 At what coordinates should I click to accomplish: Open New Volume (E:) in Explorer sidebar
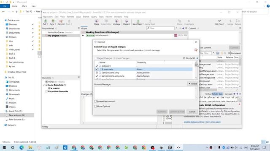[x=17, y=120]
